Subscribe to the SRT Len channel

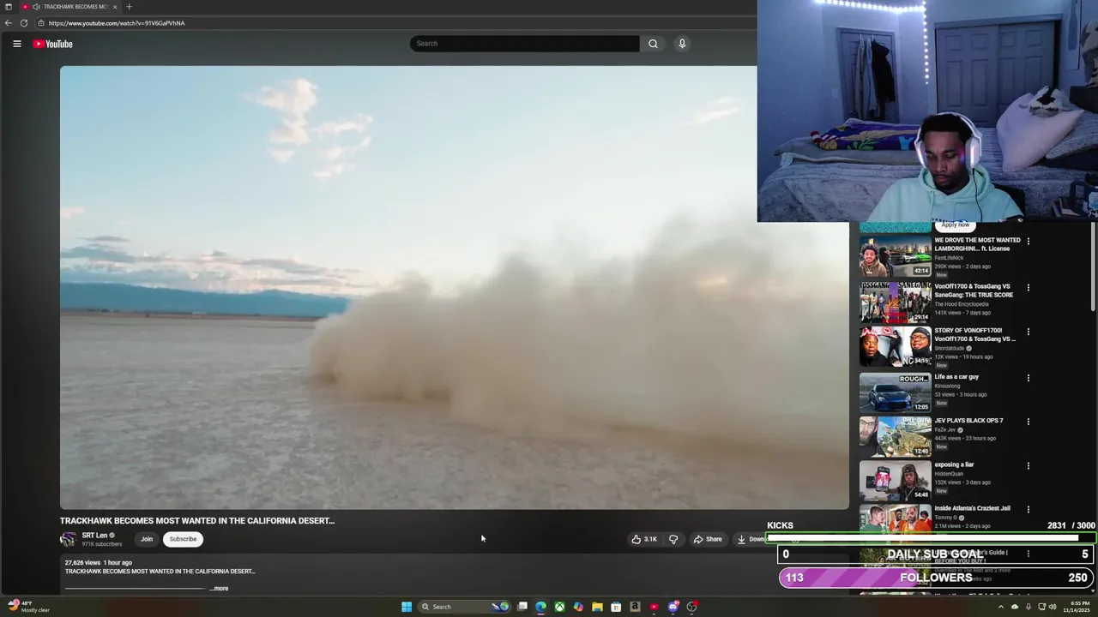click(x=183, y=539)
